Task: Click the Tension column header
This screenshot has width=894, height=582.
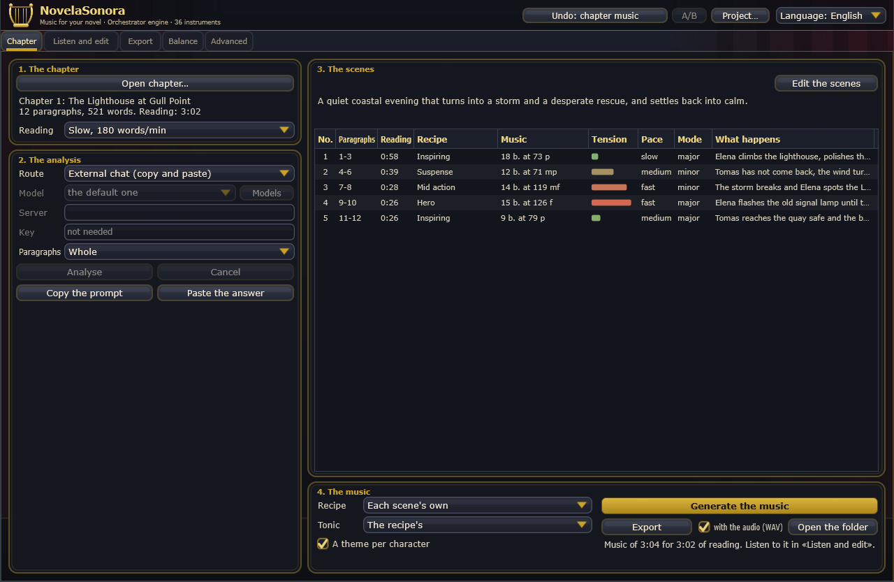Action: (613, 139)
